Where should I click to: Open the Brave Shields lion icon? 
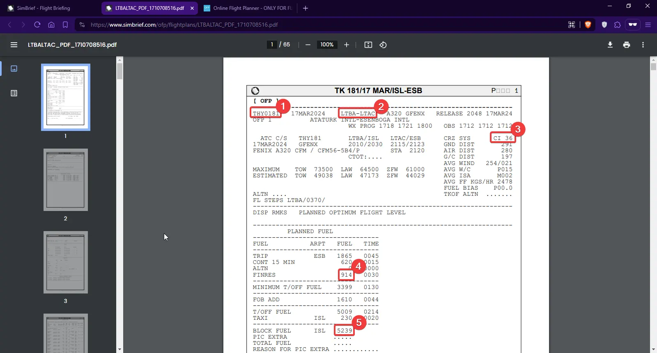point(588,25)
